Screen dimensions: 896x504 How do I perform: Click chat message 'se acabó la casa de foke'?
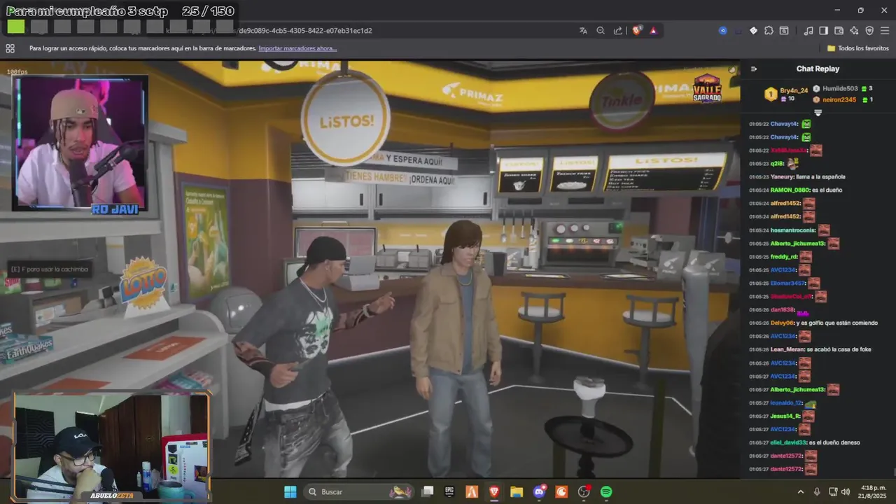[x=839, y=349]
